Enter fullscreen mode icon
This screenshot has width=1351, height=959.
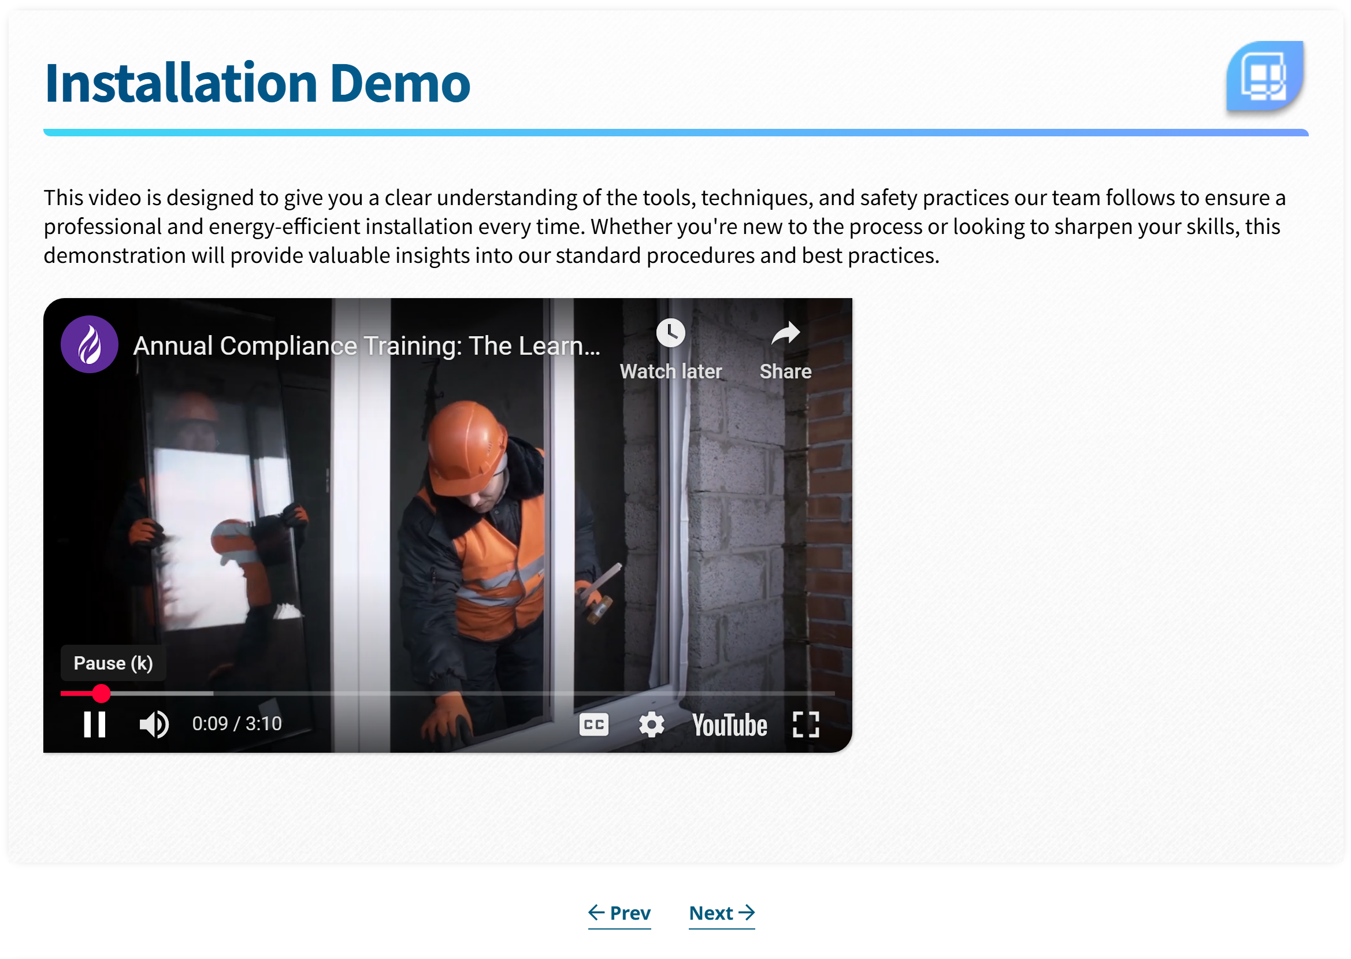pos(806,724)
